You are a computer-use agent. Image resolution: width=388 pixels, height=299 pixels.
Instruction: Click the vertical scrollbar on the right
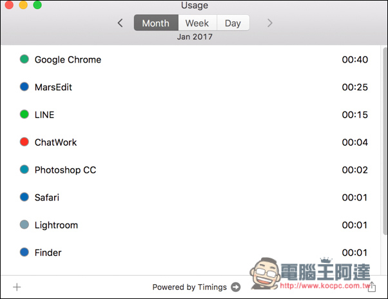pyautogui.click(x=385, y=141)
